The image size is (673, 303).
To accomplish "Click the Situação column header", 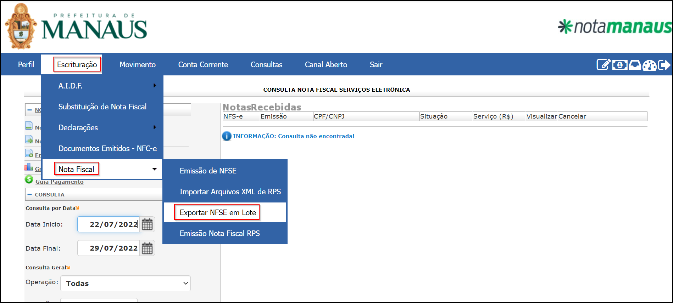I will pyautogui.click(x=446, y=116).
